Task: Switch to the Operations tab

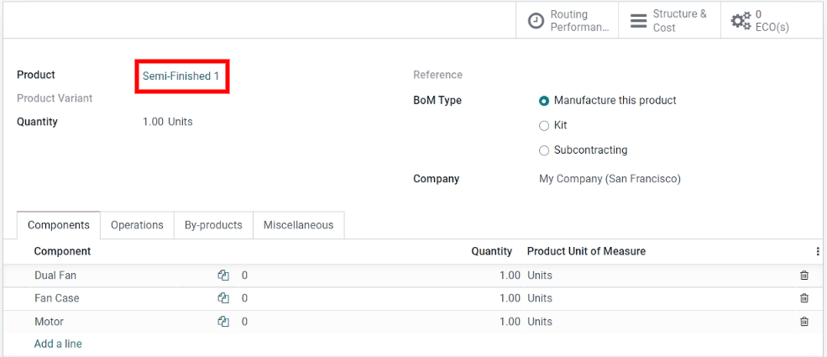Action: click(137, 225)
